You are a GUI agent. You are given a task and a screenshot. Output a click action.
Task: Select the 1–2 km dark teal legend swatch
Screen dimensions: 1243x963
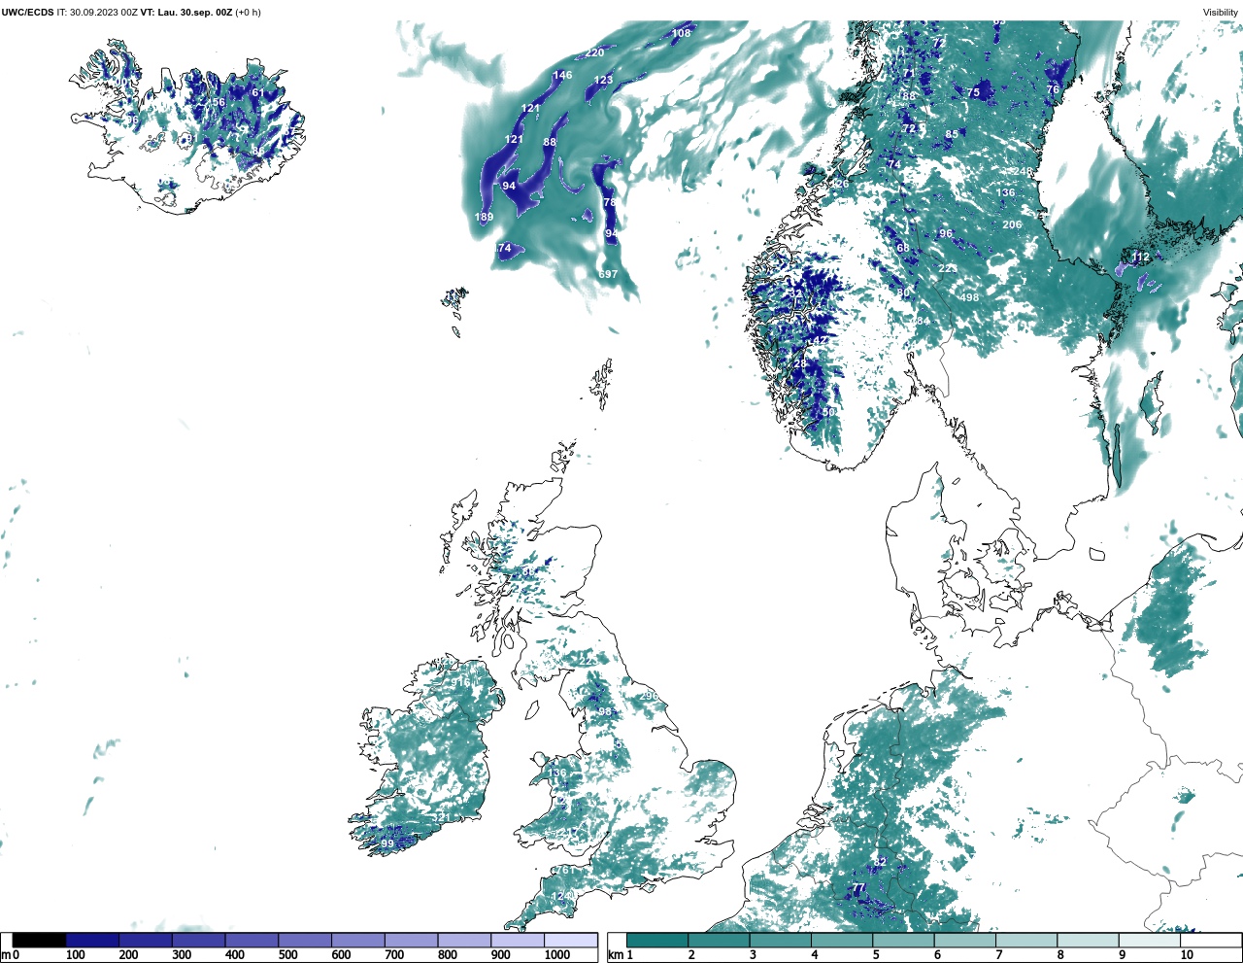pos(657,941)
